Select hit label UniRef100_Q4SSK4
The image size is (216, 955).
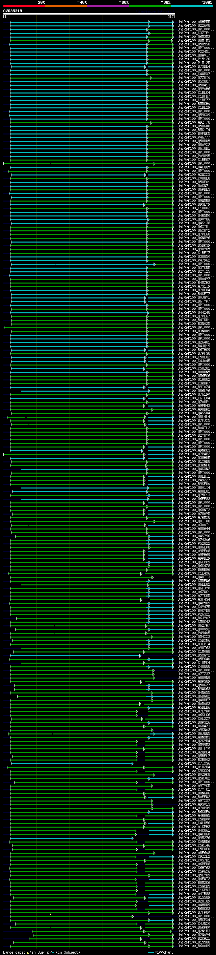194,413
